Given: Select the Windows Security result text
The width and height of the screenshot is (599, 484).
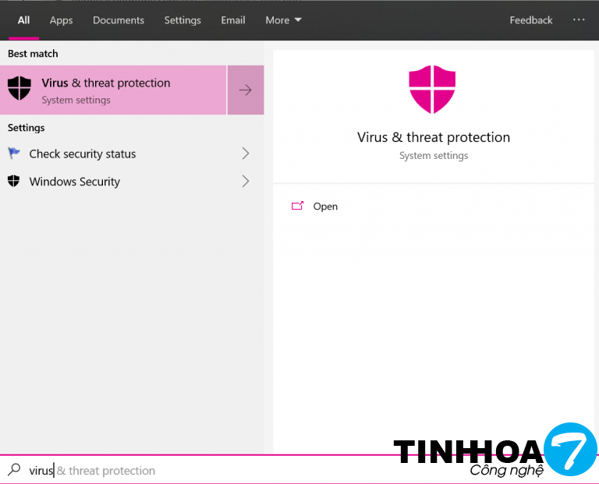Looking at the screenshot, I should pos(75,182).
